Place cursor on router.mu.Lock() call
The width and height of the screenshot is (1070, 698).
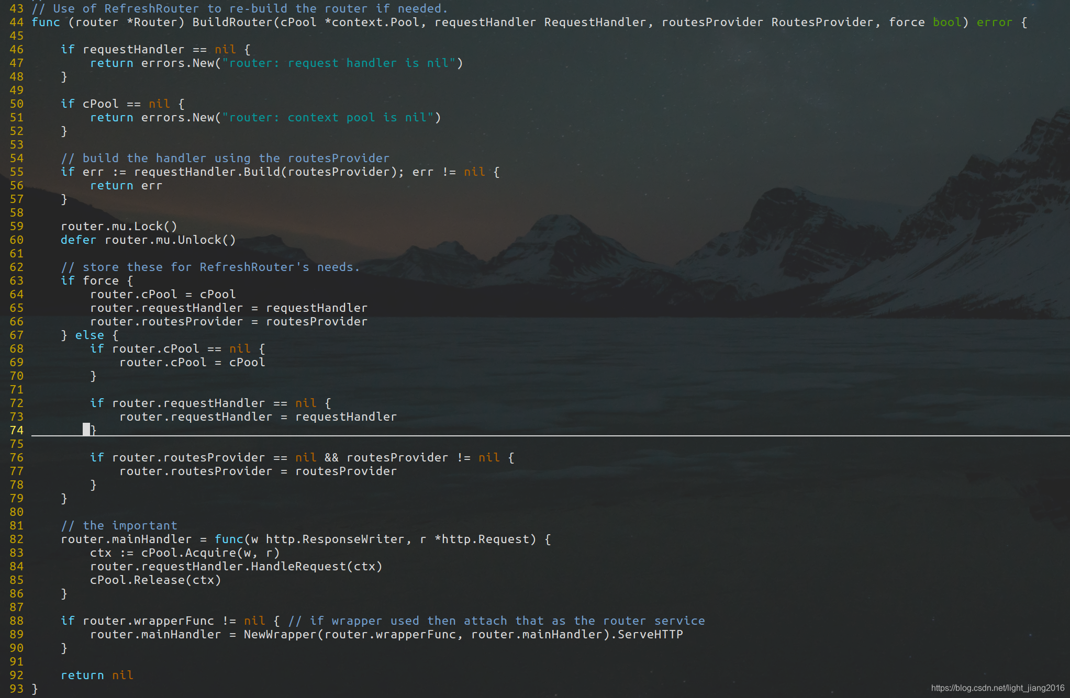119,227
